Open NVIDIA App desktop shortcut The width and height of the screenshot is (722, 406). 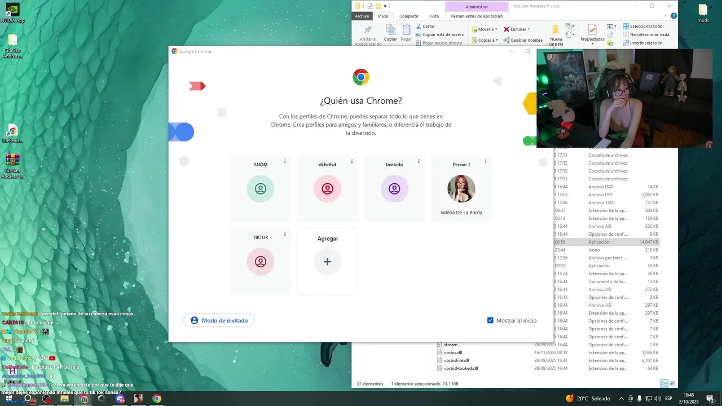12,13
